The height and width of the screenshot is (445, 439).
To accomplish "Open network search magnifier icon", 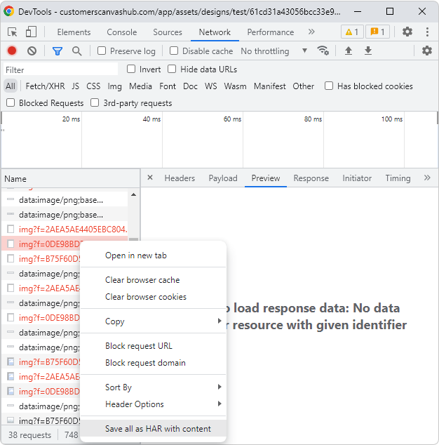I will click(76, 51).
